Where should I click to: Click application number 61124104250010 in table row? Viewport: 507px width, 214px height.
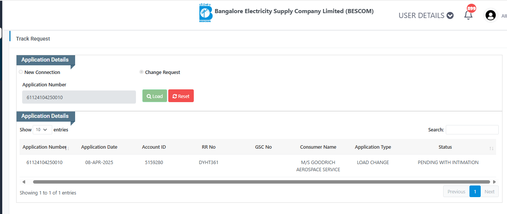click(x=44, y=163)
